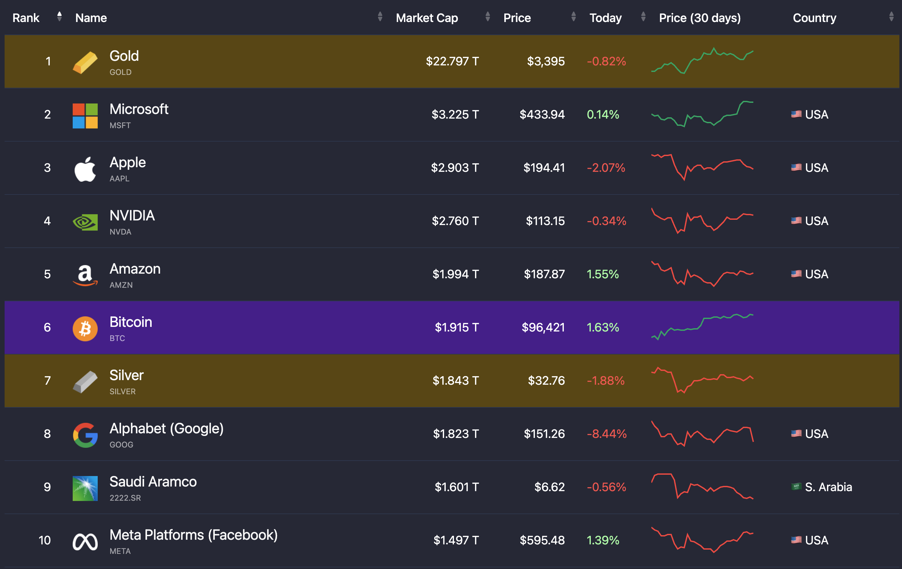Open the Meta Platforms (Facebook) link
Image resolution: width=902 pixels, height=569 pixels.
point(193,535)
